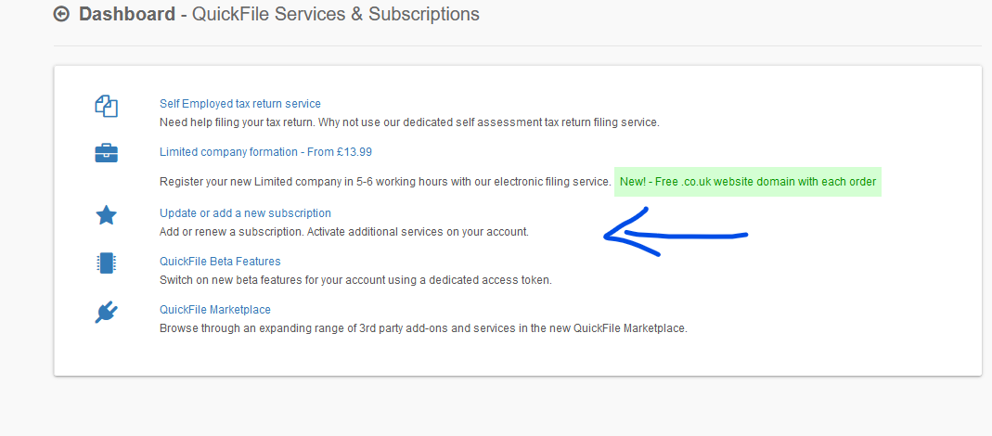Click the 'Register your new Limited company' description
Image resolution: width=992 pixels, height=436 pixels.
pyautogui.click(x=385, y=182)
